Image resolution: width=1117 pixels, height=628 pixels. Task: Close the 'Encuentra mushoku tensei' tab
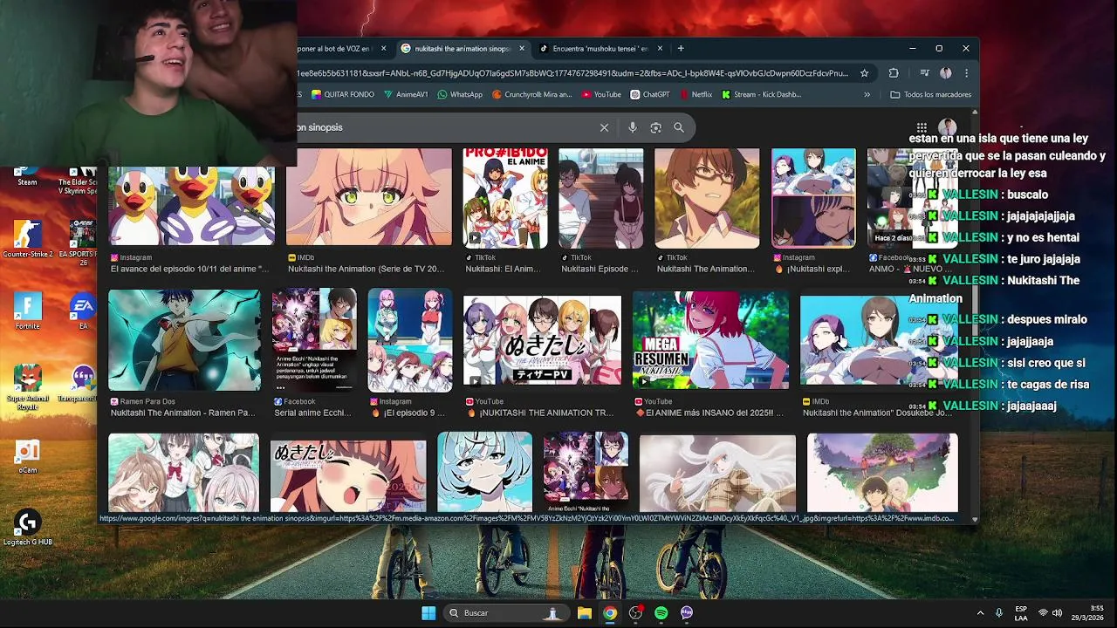pyautogui.click(x=661, y=49)
